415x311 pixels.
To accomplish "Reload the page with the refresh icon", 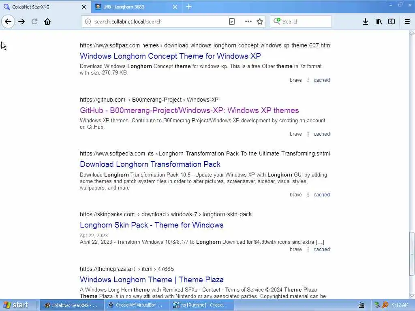I will pos(34,21).
